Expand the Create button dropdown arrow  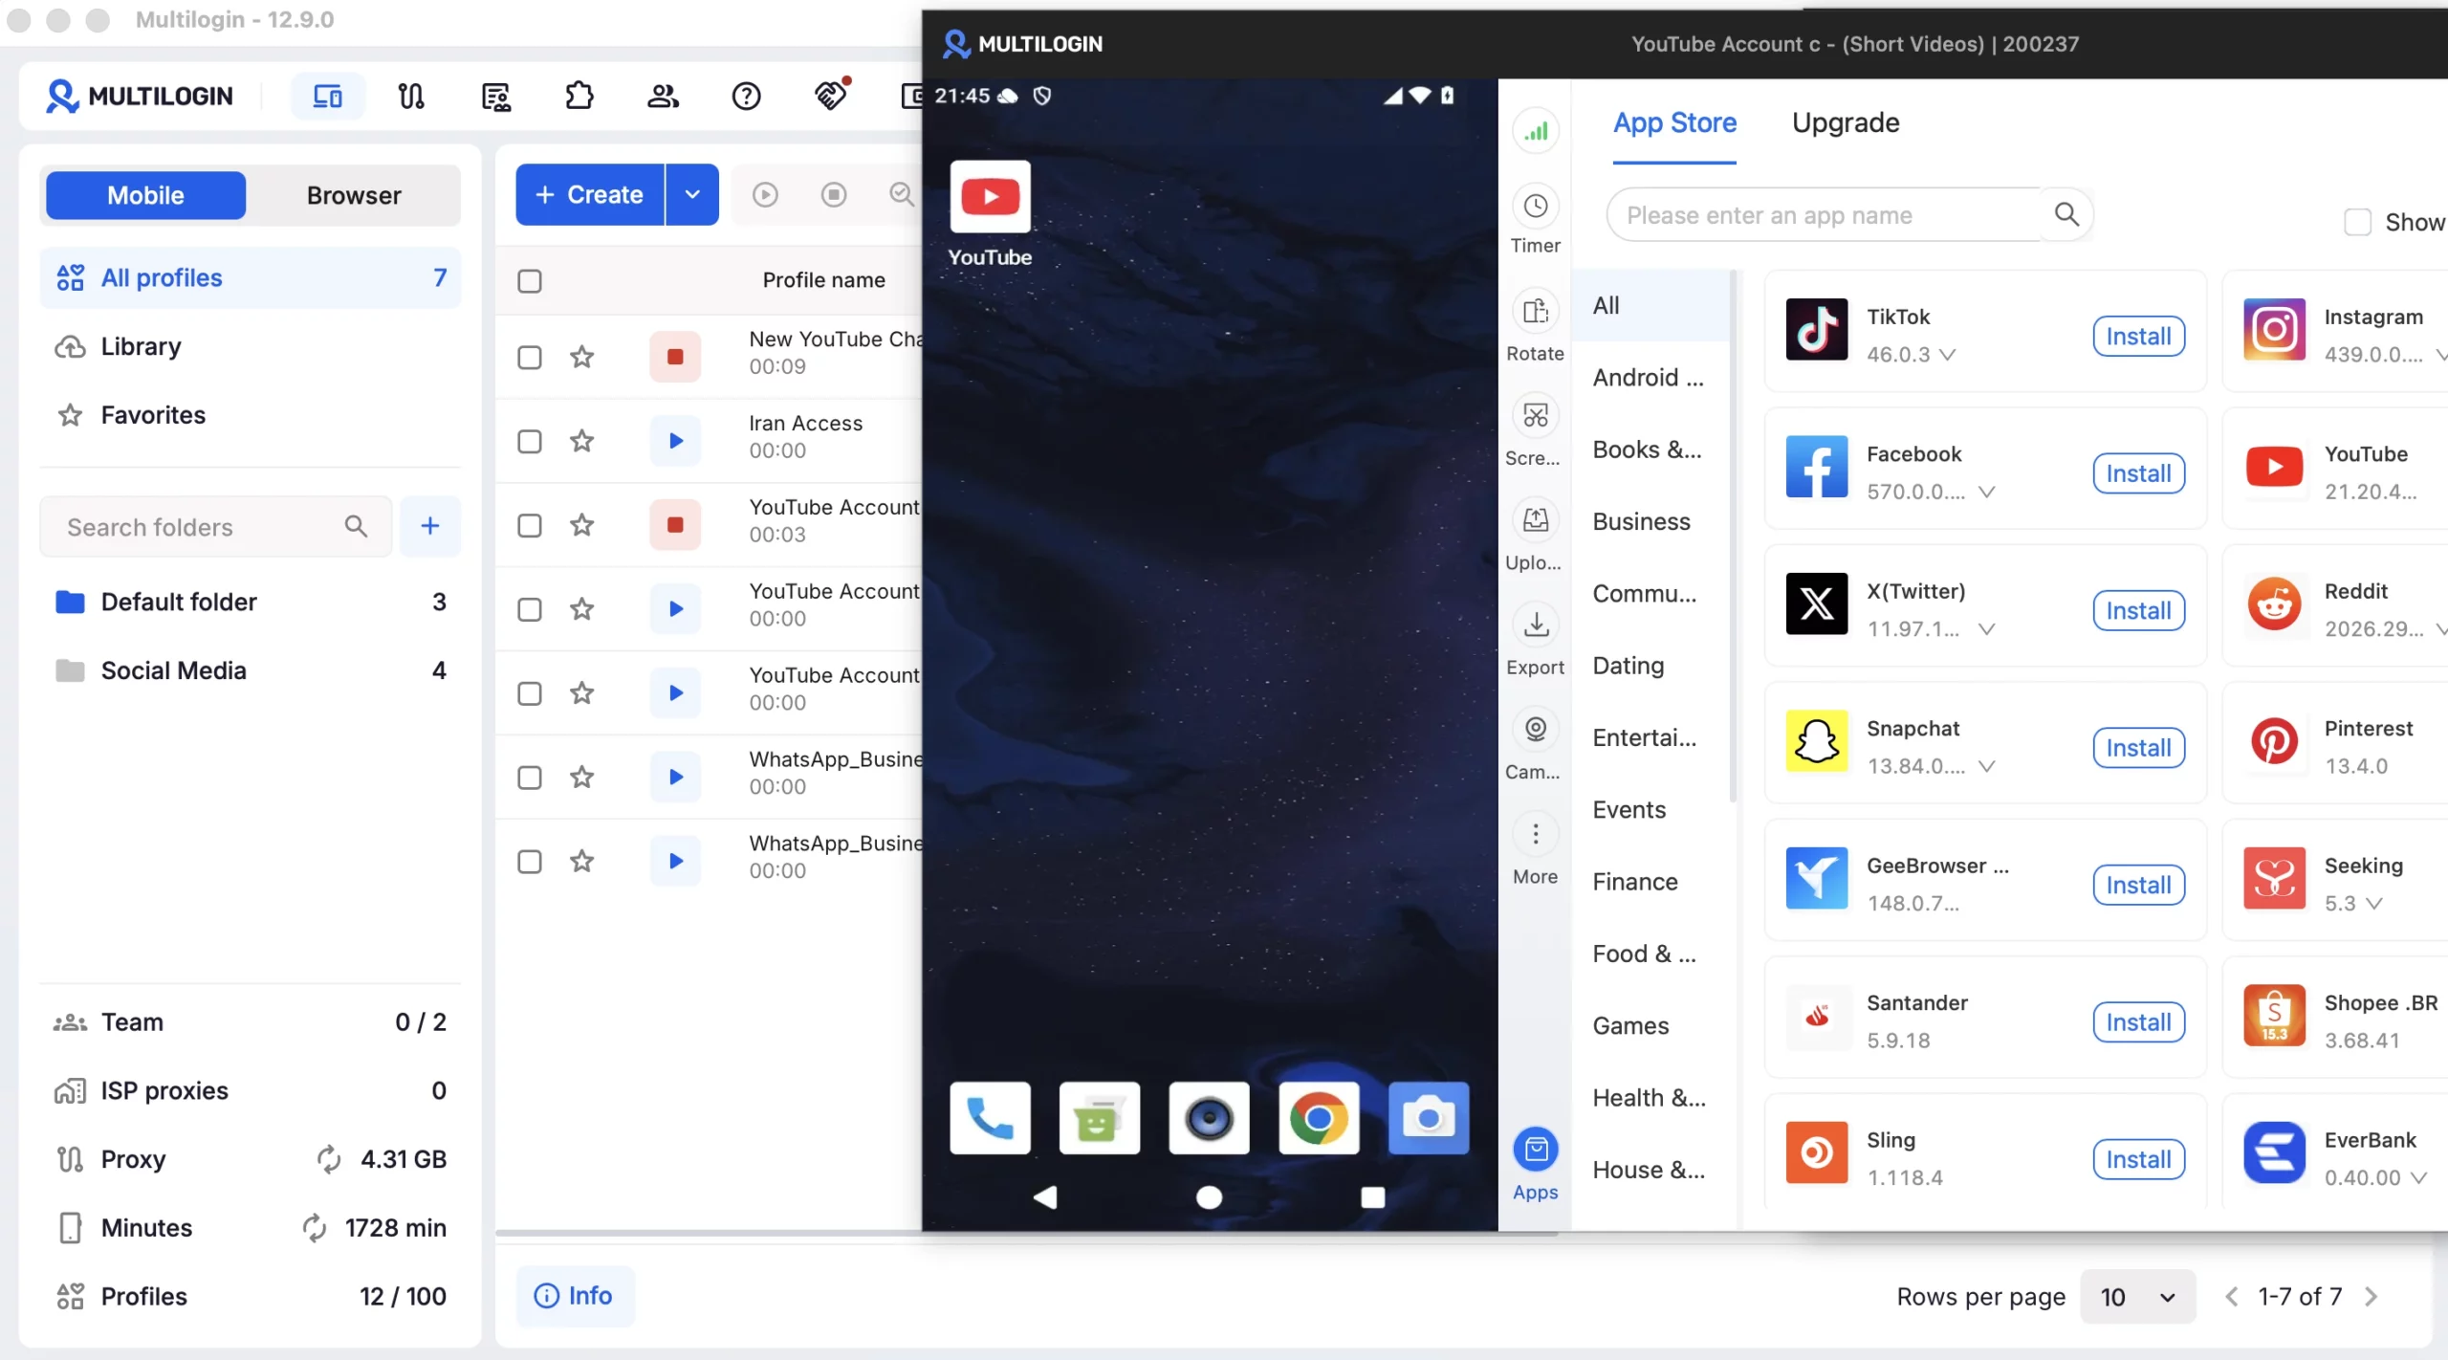692,194
